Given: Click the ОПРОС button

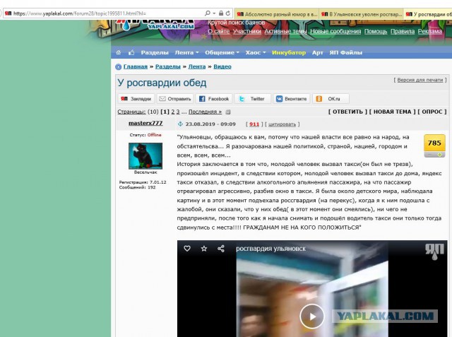Looking at the screenshot, I should 432,112.
